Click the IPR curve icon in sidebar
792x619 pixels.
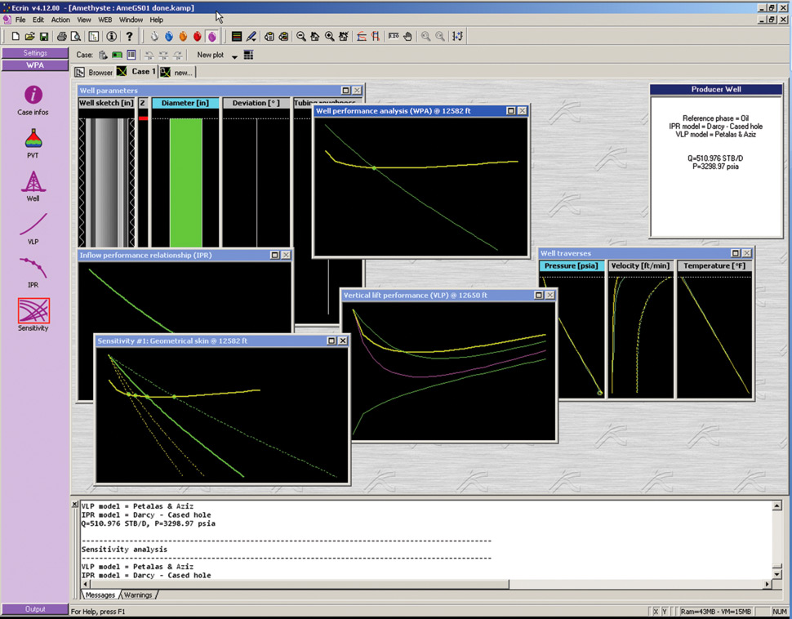click(x=33, y=269)
